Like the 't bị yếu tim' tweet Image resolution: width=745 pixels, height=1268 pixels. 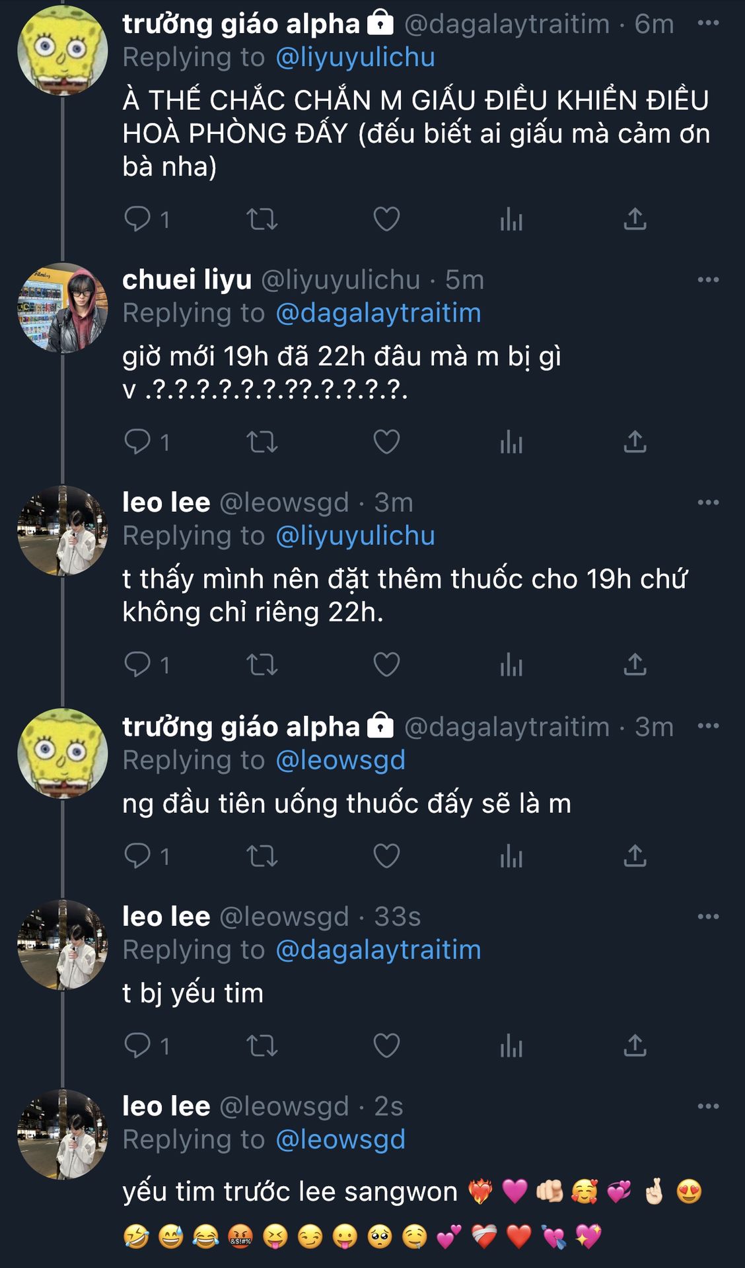pos(386,1045)
